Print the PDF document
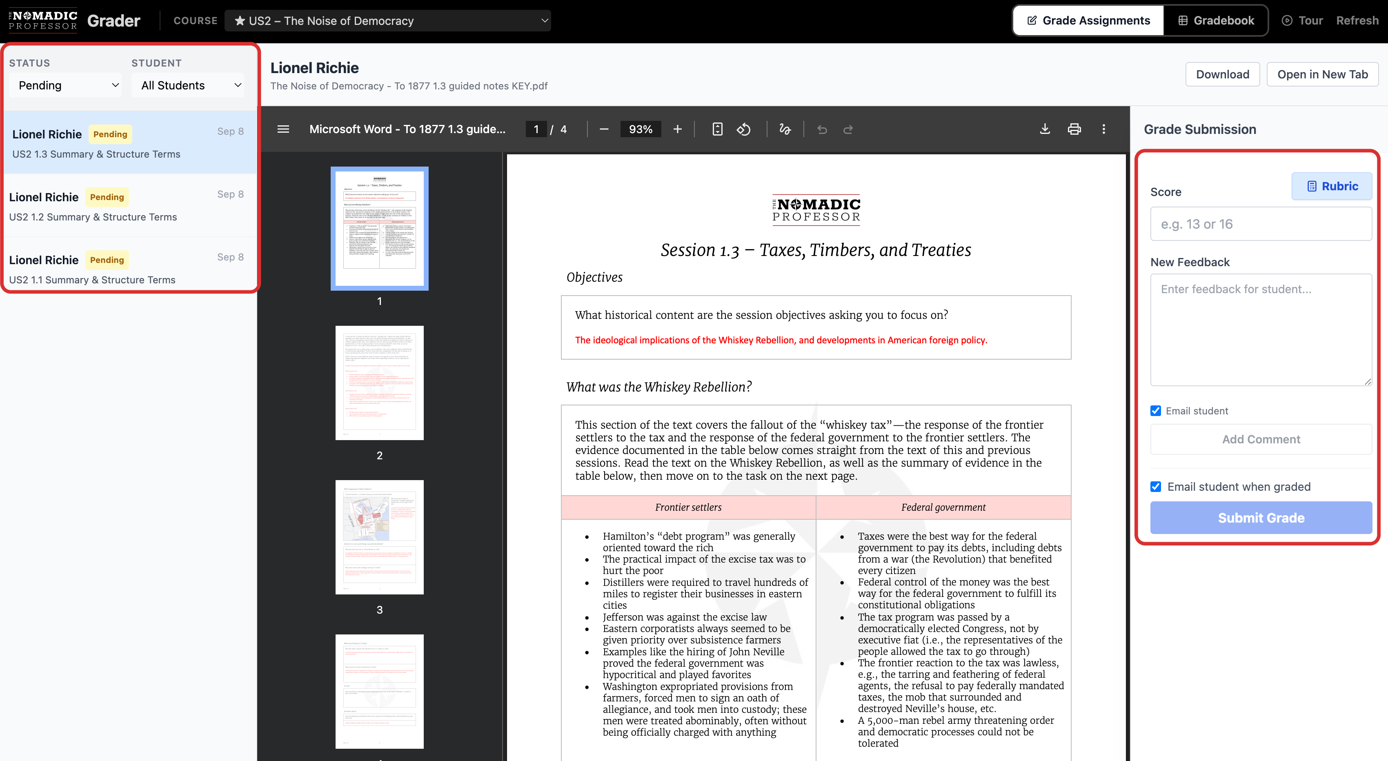Screen dimensions: 1388x761 [x=1074, y=129]
